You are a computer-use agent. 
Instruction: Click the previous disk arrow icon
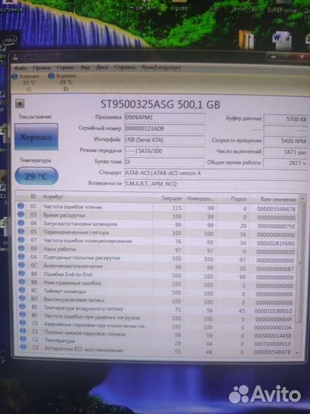(x=20, y=103)
